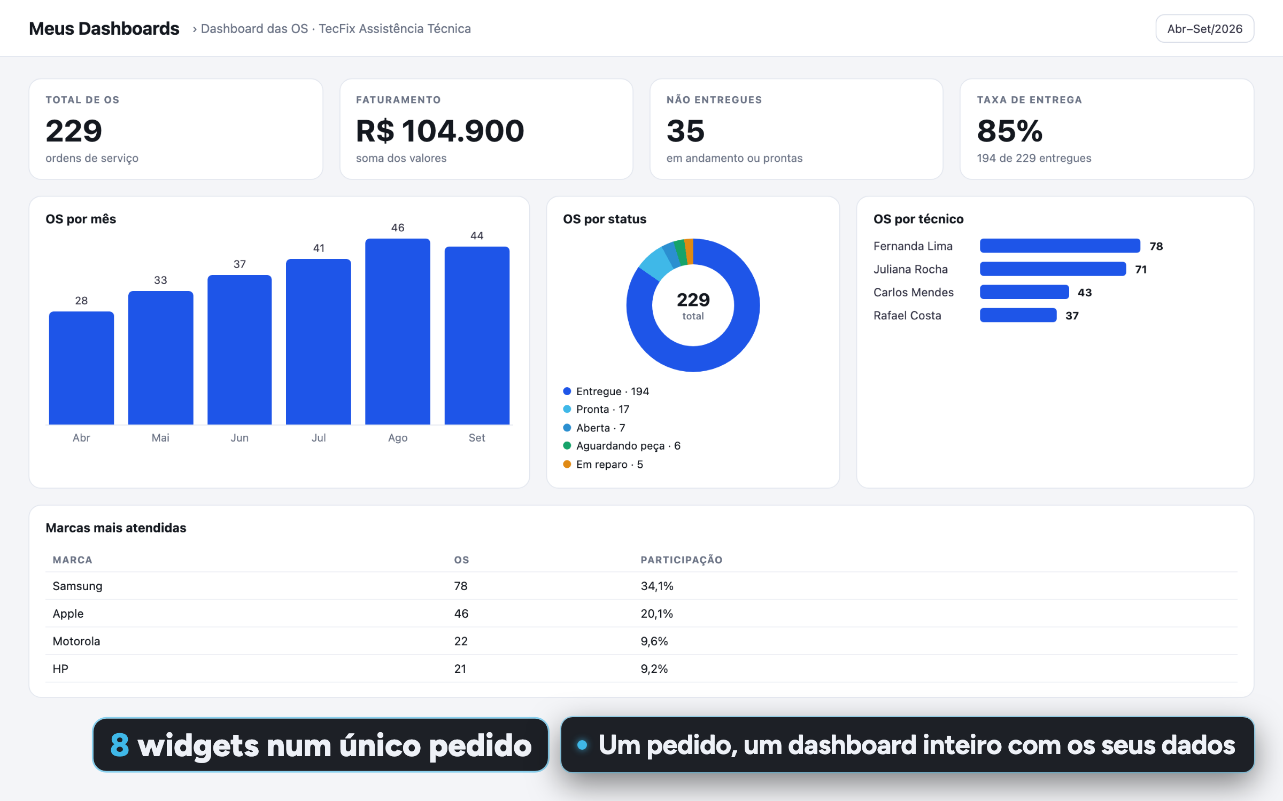Image resolution: width=1283 pixels, height=801 pixels.
Task: Select the HP table row
Action: click(641, 669)
